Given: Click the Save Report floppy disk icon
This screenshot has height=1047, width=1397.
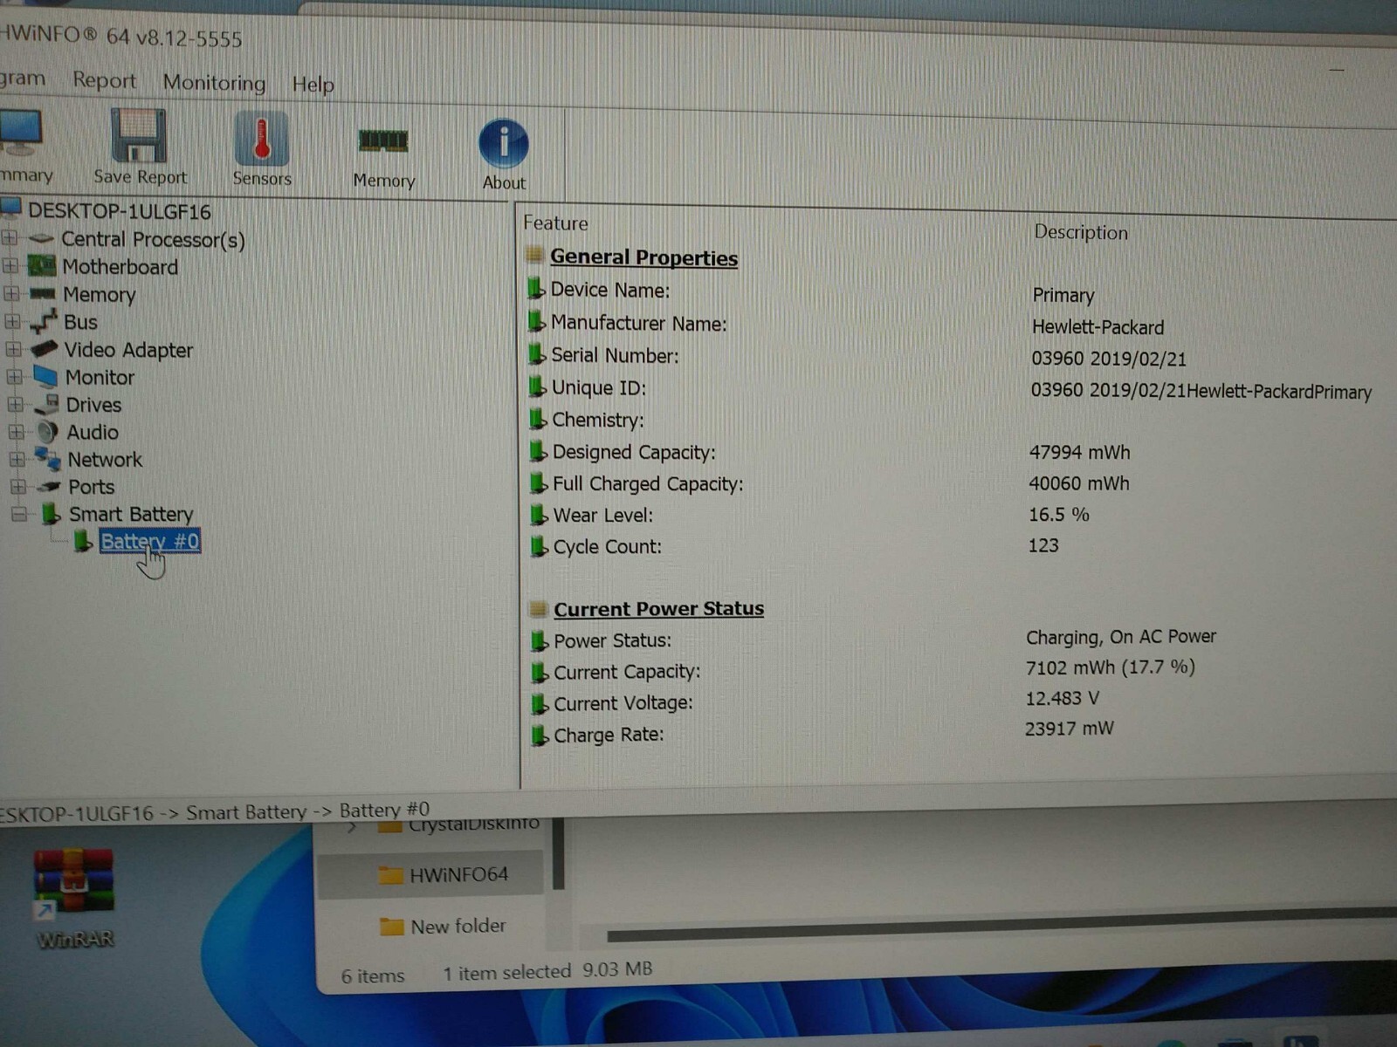Looking at the screenshot, I should tap(139, 135).
